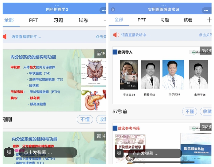Viewport: 214px width, 167px height.
Task: Tap the speaker icon in left voice broadcast bar
Action: (5, 37)
